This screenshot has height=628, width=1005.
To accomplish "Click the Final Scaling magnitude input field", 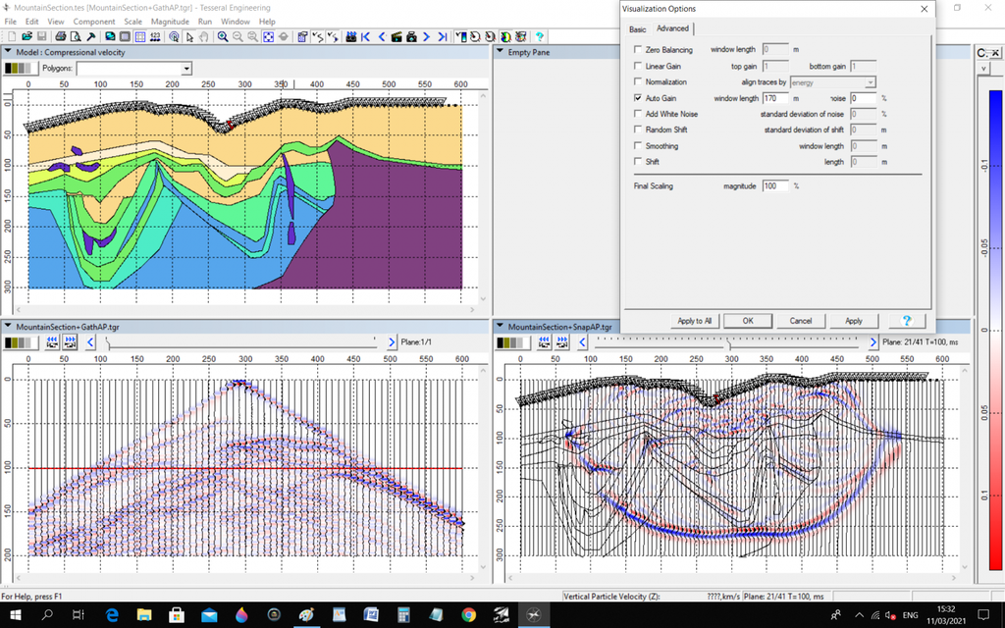I will tap(775, 185).
